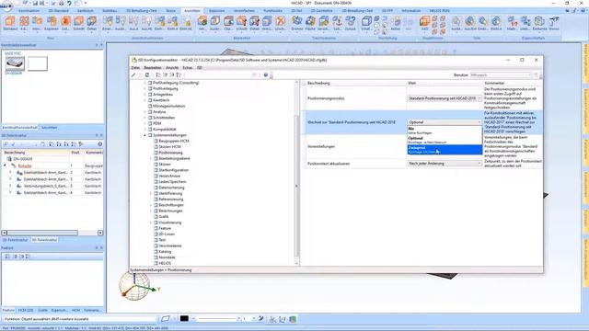Switch to the Kantblech ribbon tab
Viewport: 589px width, 331px height.
[86, 11]
